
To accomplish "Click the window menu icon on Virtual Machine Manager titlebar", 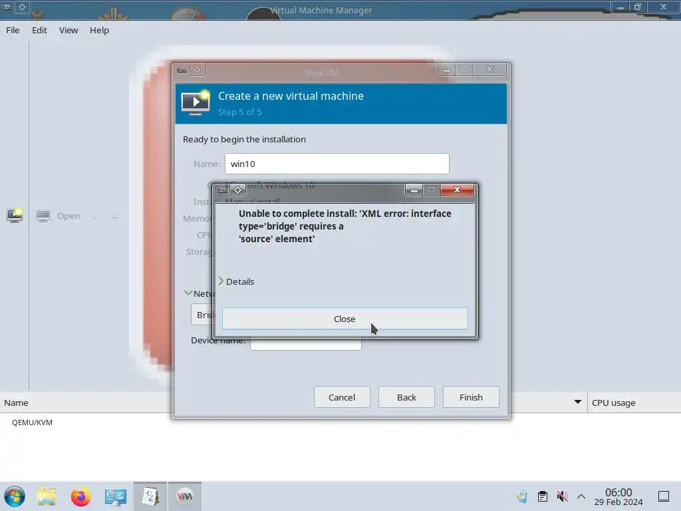I will (x=7, y=7).
